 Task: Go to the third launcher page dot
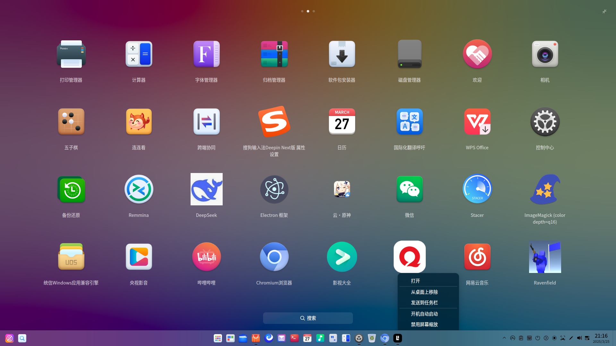click(314, 11)
